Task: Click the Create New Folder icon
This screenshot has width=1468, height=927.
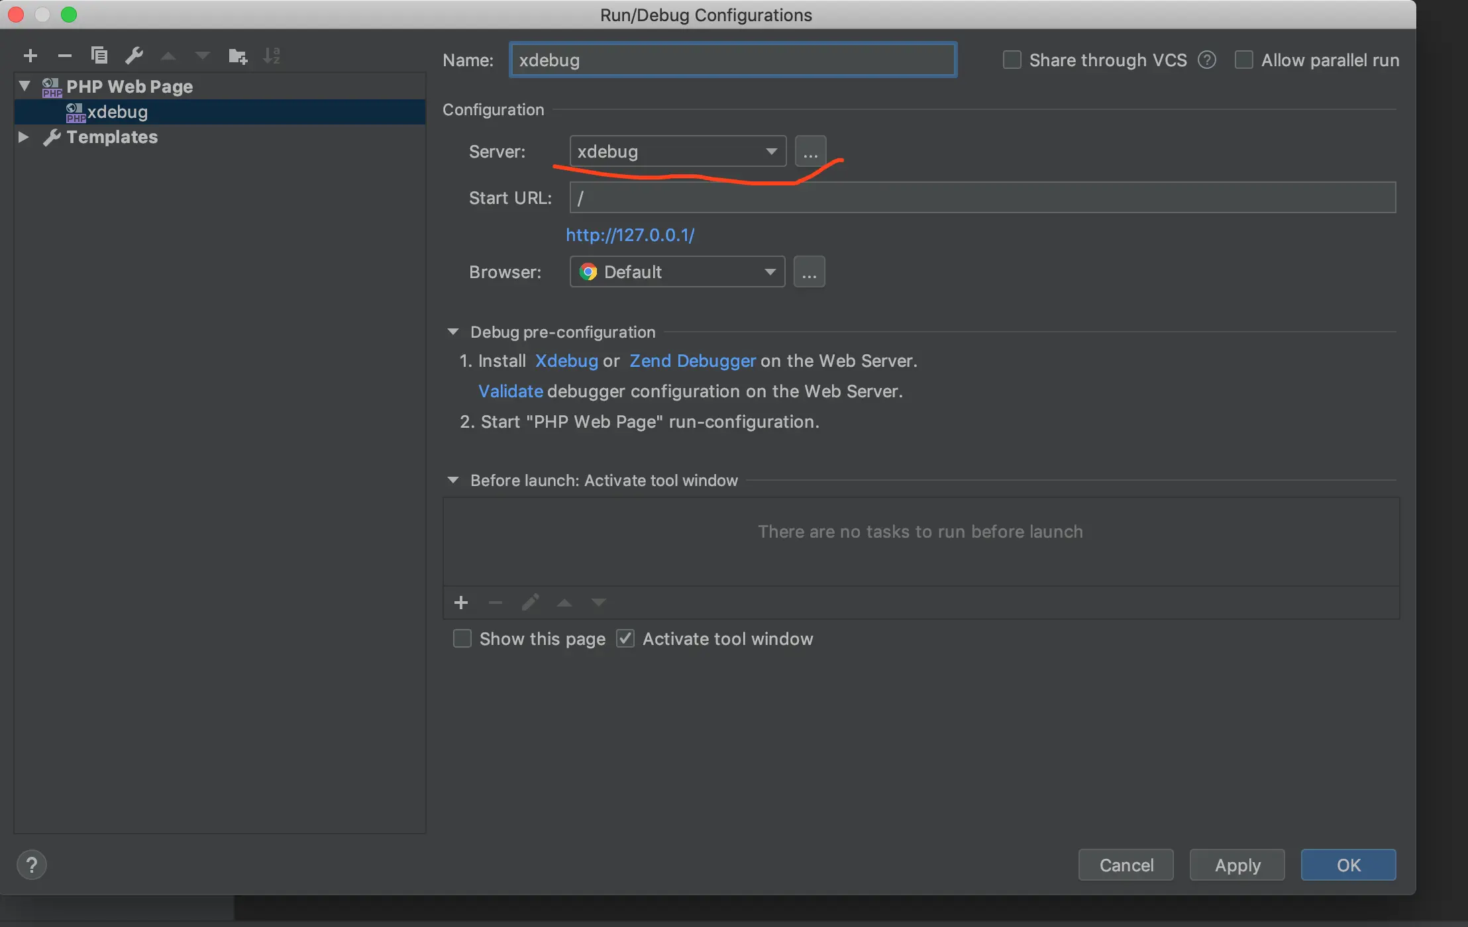Action: coord(238,56)
